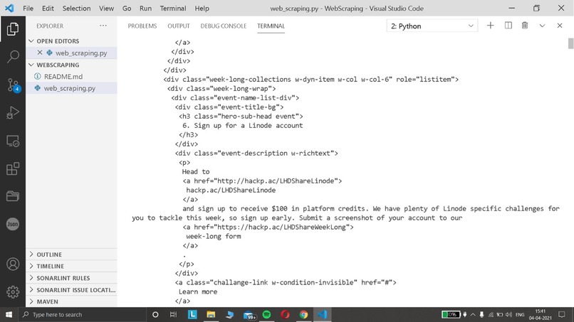Screen dimensions: 574x322
Task: Open the Go menu
Action: [x=127, y=8]
